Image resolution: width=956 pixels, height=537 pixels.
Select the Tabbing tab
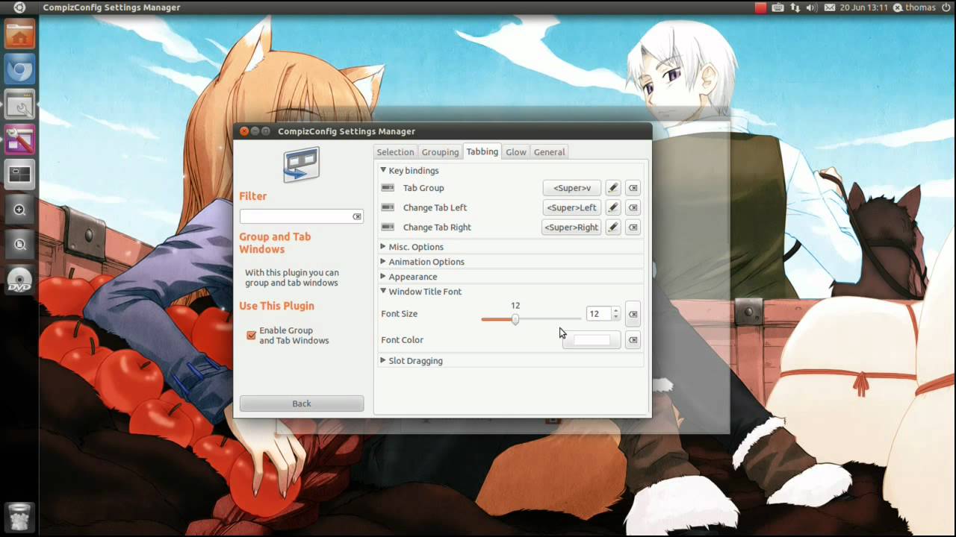[482, 151]
